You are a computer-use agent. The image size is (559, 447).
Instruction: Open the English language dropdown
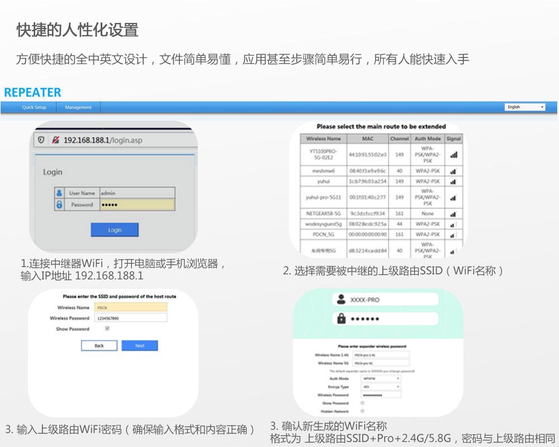525,107
